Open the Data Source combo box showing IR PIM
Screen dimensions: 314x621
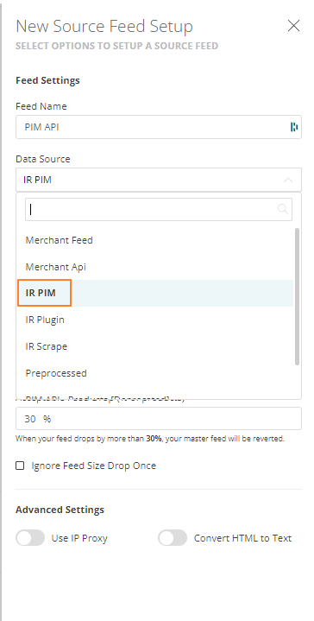coord(159,180)
